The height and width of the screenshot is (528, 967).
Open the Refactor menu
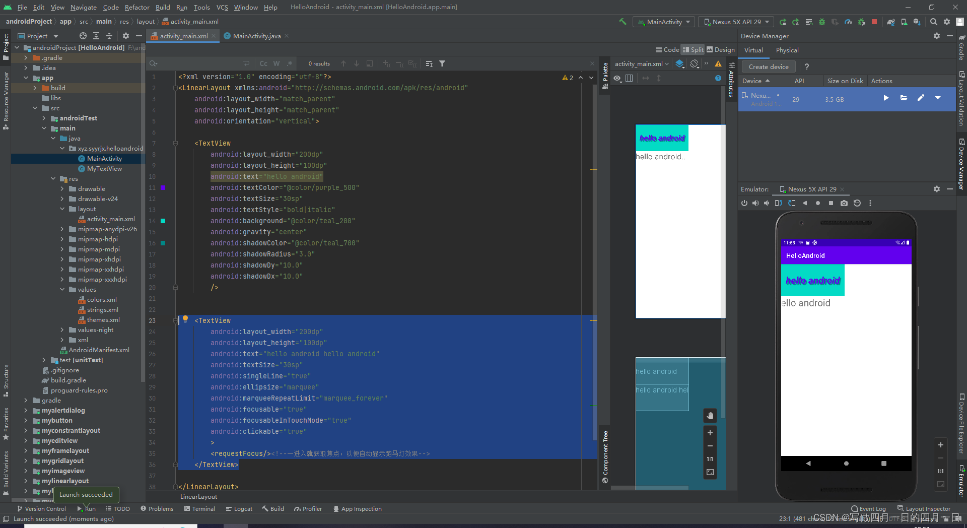137,7
